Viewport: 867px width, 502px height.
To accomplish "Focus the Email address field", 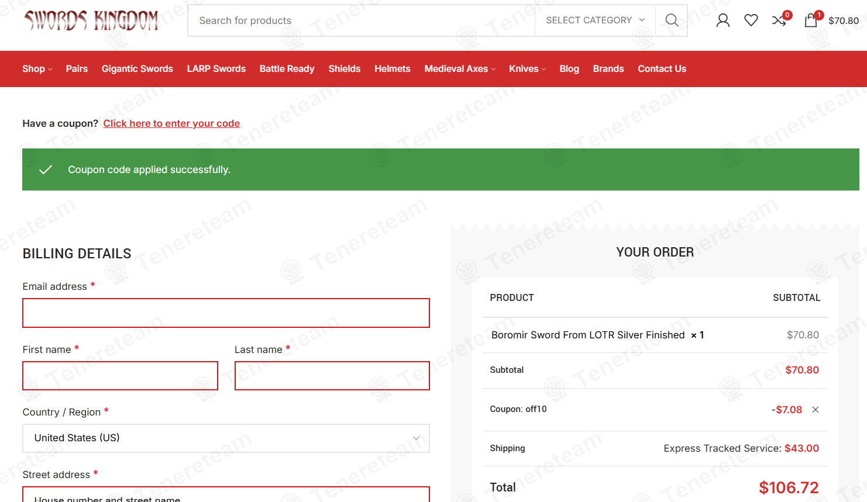I will [x=226, y=313].
